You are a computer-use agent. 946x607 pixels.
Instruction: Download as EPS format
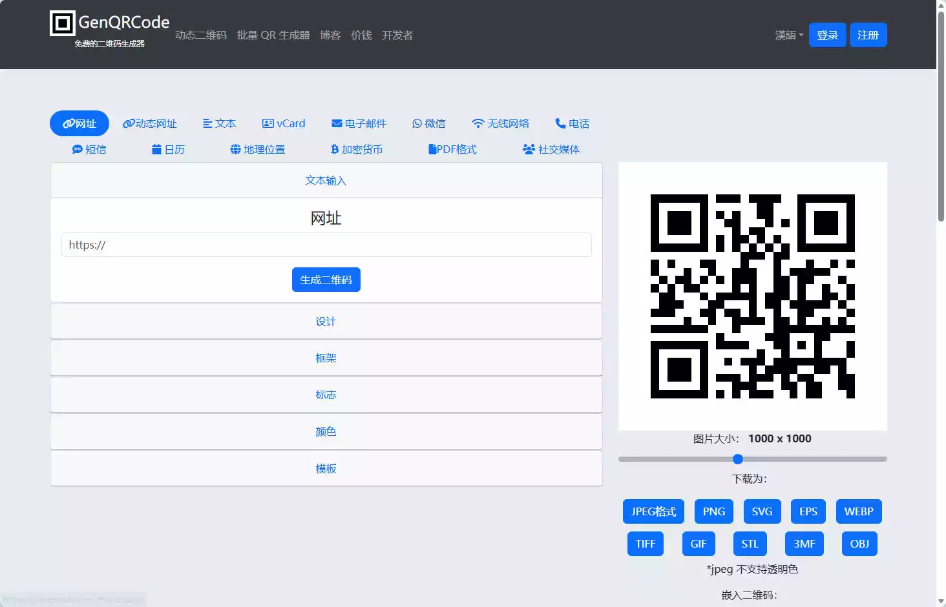808,511
